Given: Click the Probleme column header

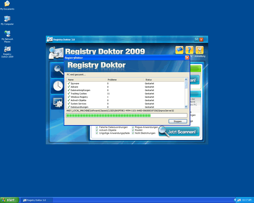Looking at the screenshot, I should (125, 80).
